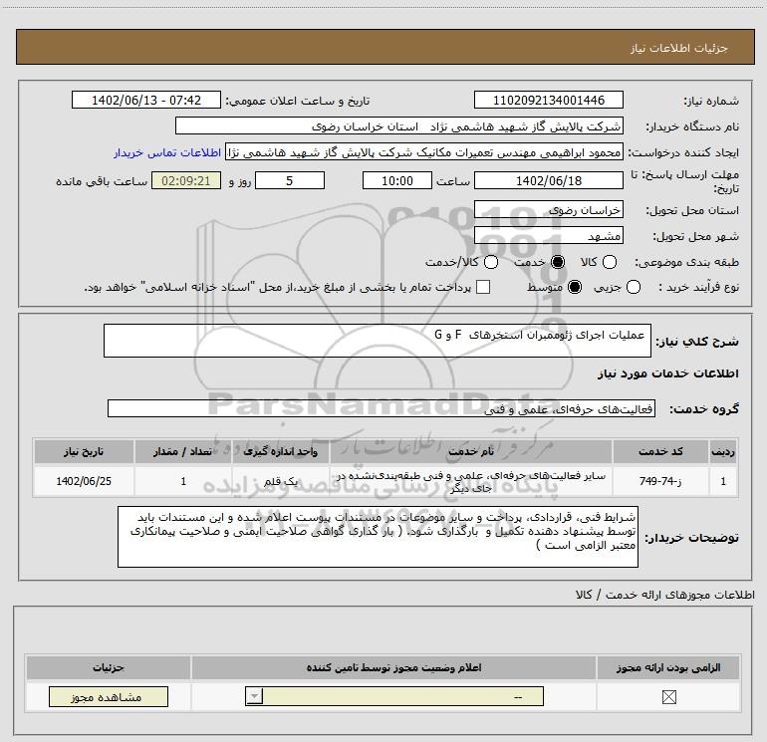
Task: Click the کد خدمت column header
Action: coord(660,451)
